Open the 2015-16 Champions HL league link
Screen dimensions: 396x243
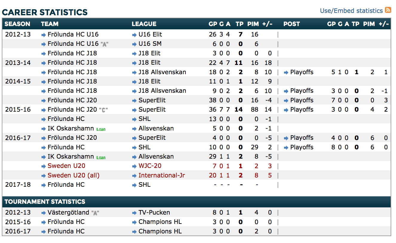(x=160, y=222)
